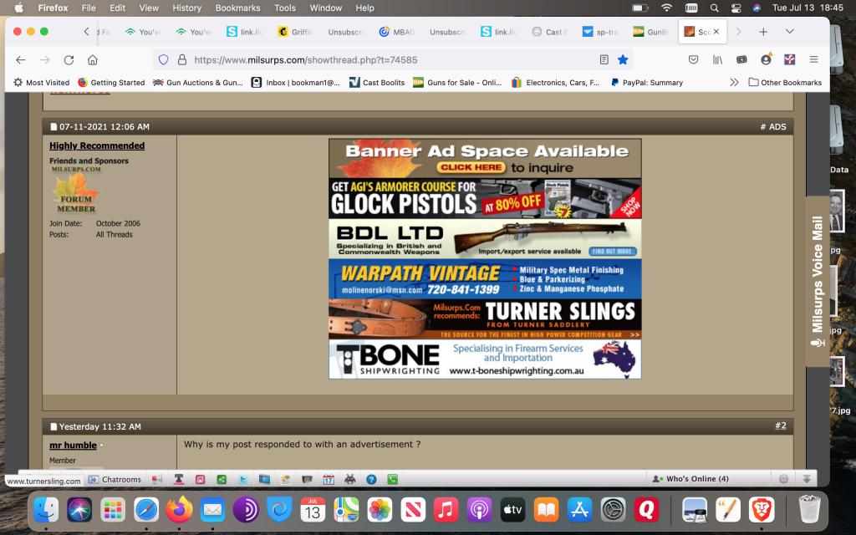Open mr humble's profile link
Image resolution: width=856 pixels, height=535 pixels.
click(x=74, y=445)
